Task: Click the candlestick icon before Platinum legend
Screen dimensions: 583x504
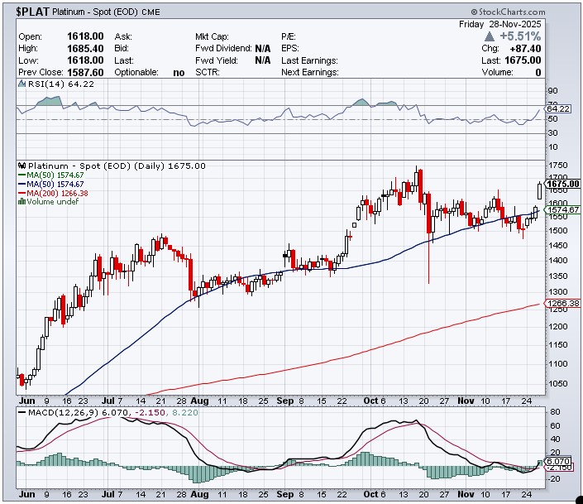Action: coord(22,166)
